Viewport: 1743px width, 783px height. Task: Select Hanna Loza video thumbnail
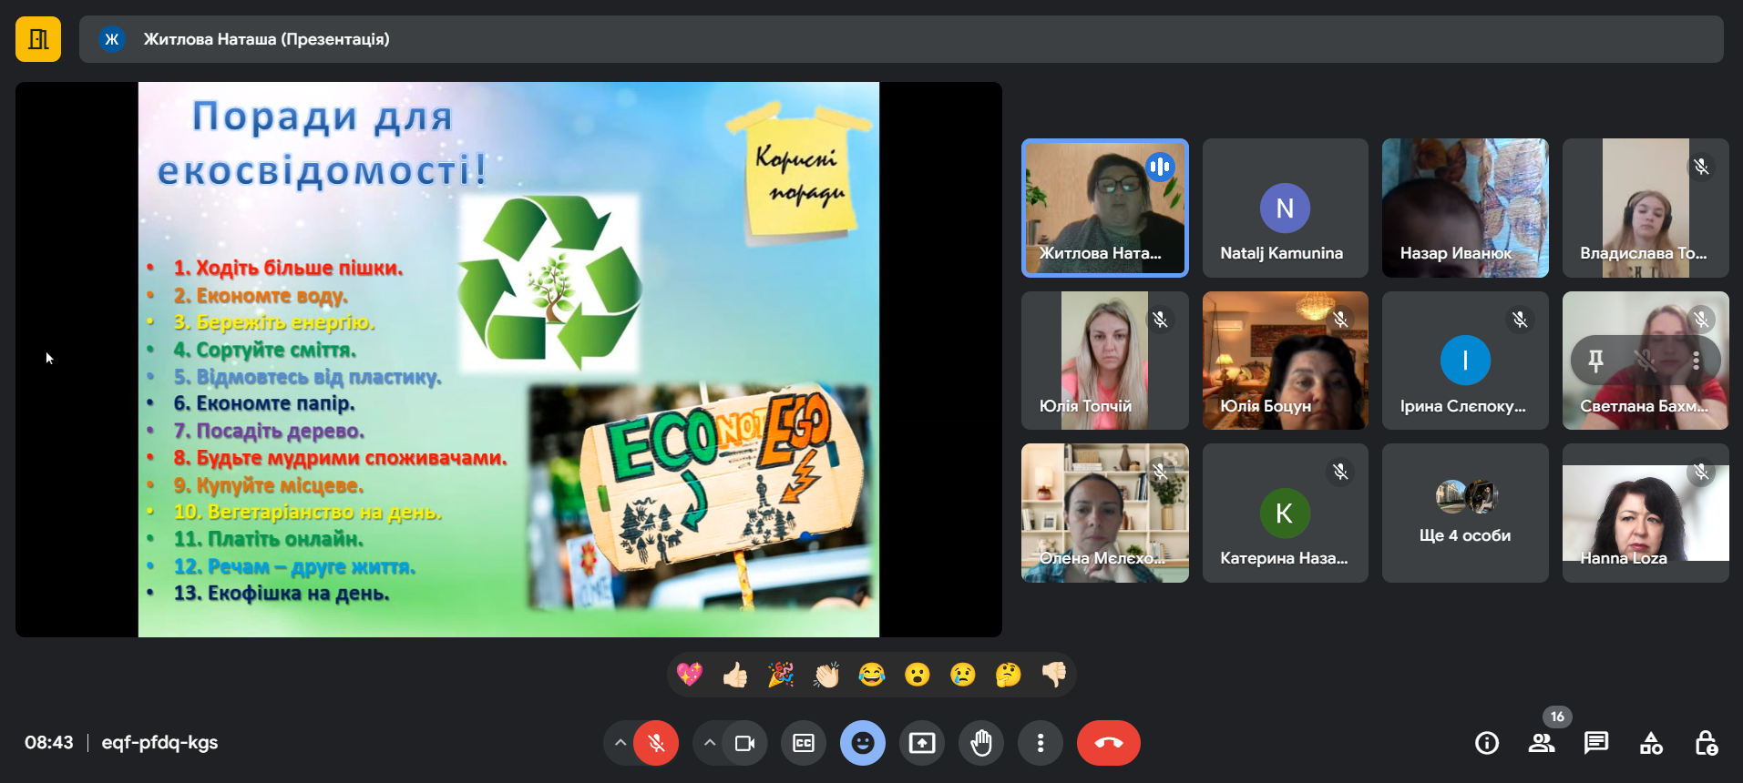coord(1645,513)
